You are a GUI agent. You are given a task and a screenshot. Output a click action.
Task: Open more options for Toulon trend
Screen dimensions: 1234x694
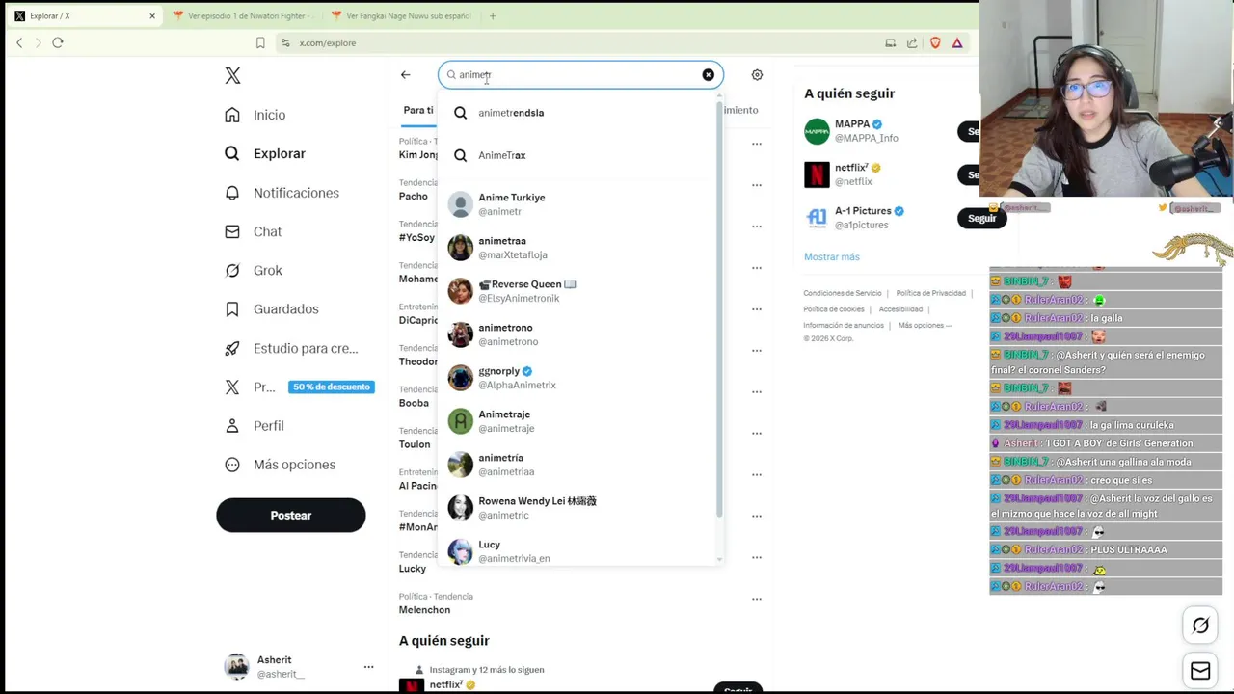[757, 434]
